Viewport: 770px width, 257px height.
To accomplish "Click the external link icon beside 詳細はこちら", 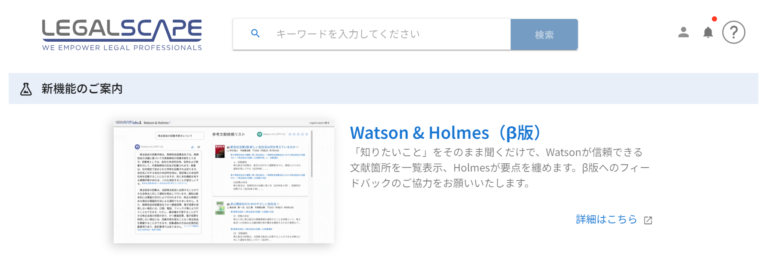I will [x=648, y=220].
